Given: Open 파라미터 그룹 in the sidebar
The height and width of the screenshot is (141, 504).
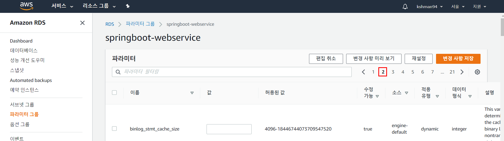Looking at the screenshot, I should (24, 114).
